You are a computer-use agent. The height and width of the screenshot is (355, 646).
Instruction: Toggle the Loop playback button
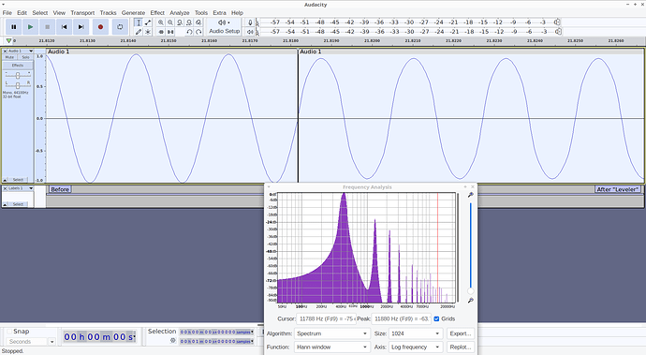120,27
